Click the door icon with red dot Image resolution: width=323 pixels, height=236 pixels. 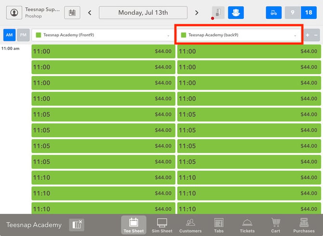[218, 13]
